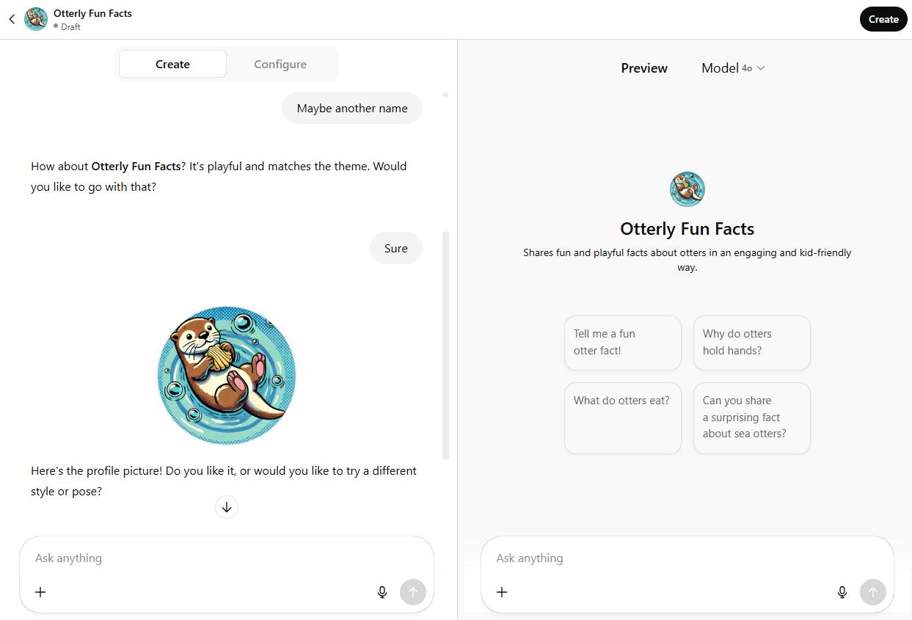Click the scroll-to-bottom arrow in the chat
This screenshot has width=912, height=620.
227,507
